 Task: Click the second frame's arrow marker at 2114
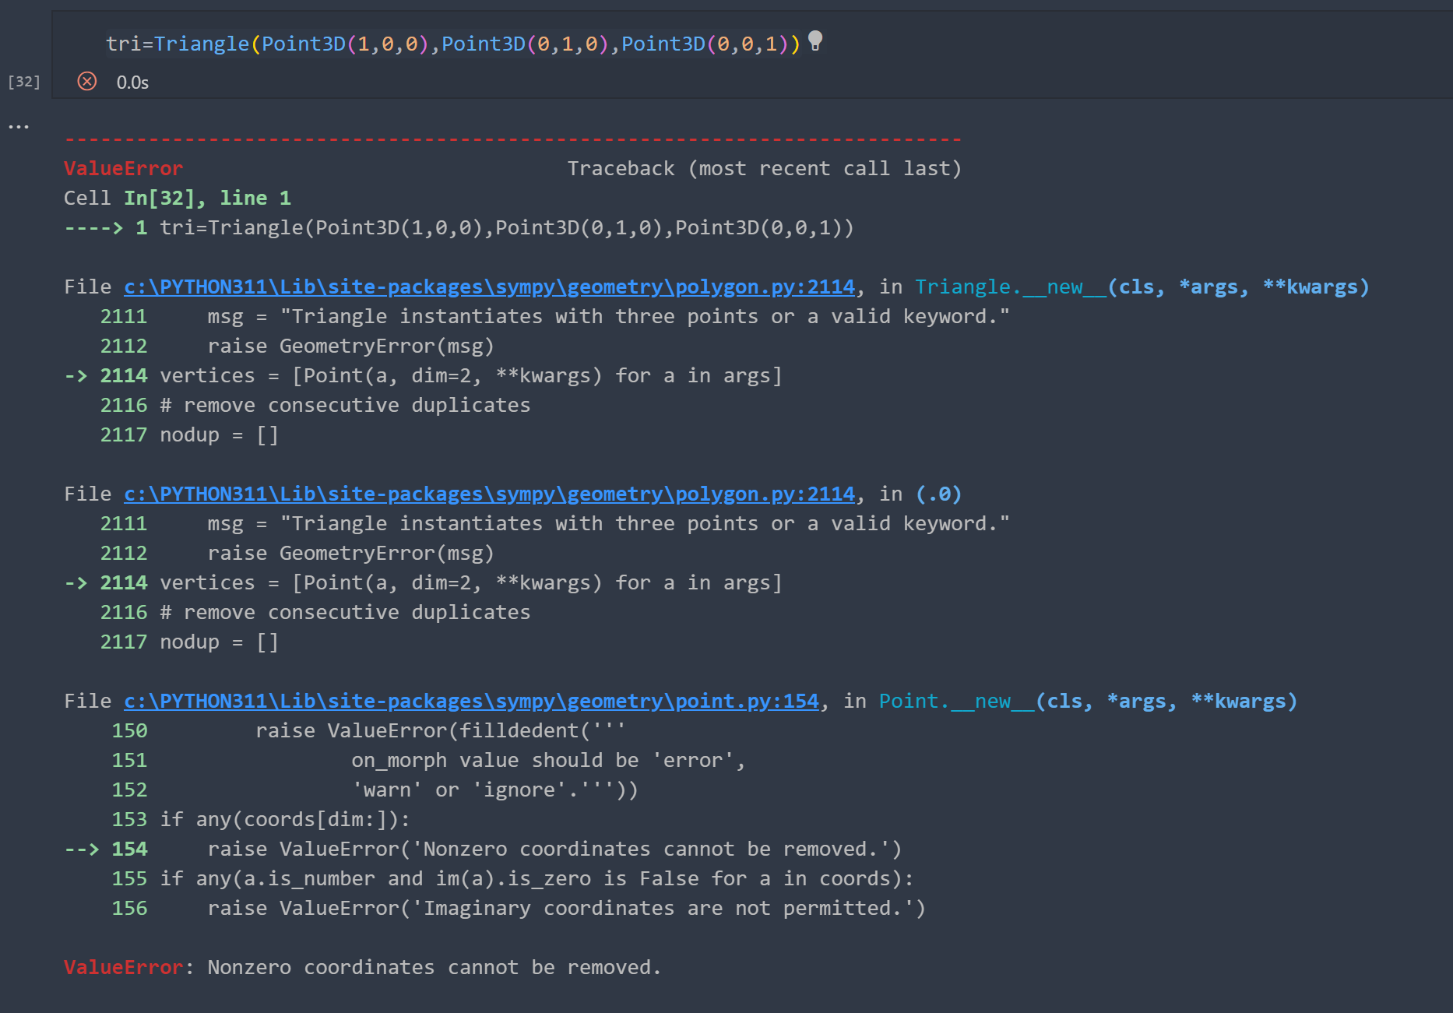coord(76,582)
